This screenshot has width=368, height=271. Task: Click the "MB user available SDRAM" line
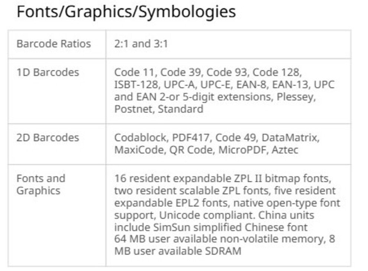point(178,251)
